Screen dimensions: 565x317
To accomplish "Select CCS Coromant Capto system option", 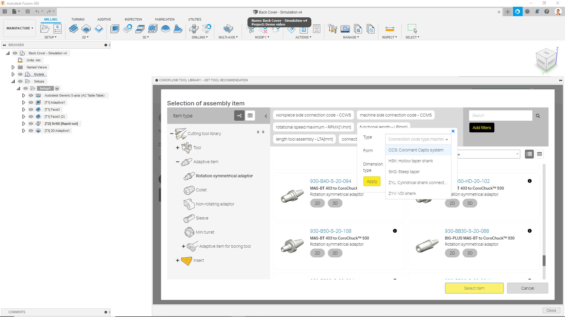I will pyautogui.click(x=416, y=150).
